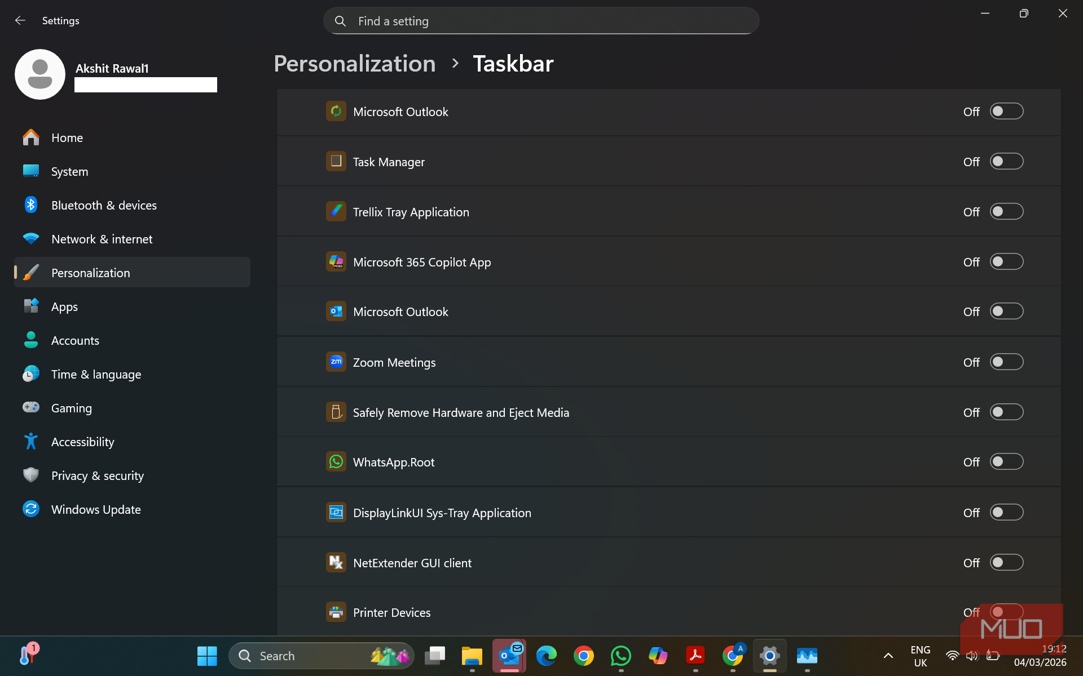Open Home in settings sidebar
This screenshot has width=1083, height=676.
(x=132, y=137)
